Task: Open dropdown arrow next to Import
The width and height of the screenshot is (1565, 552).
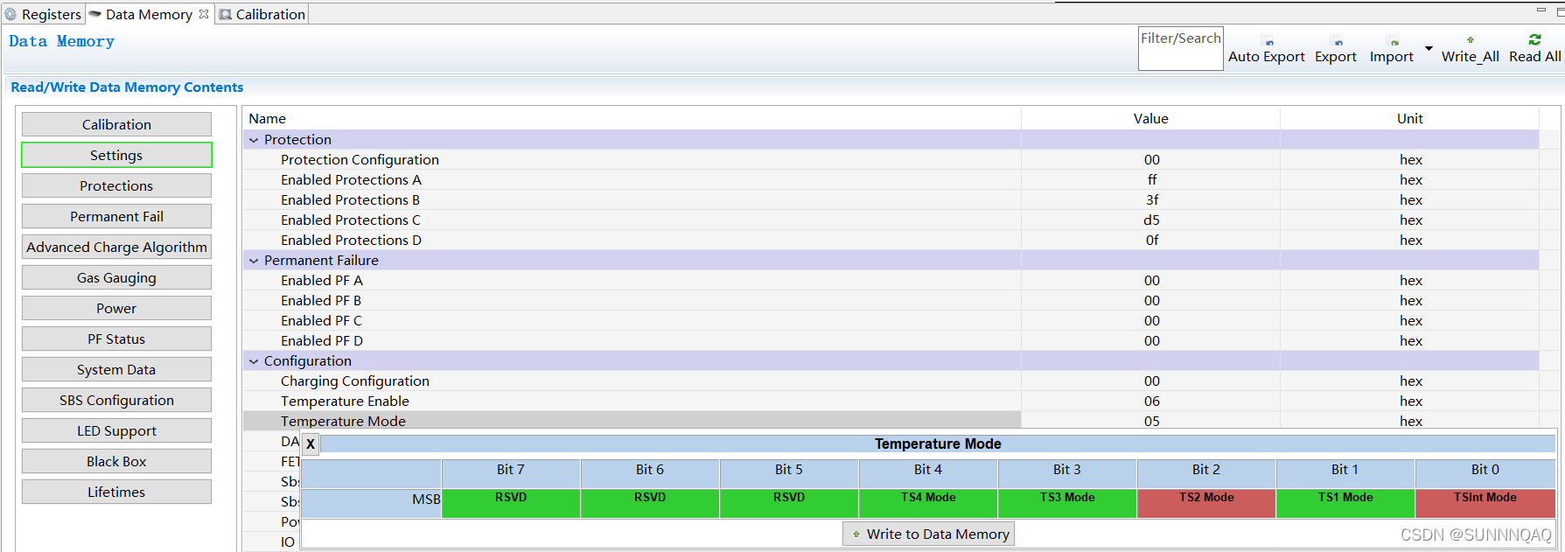Action: [1429, 48]
